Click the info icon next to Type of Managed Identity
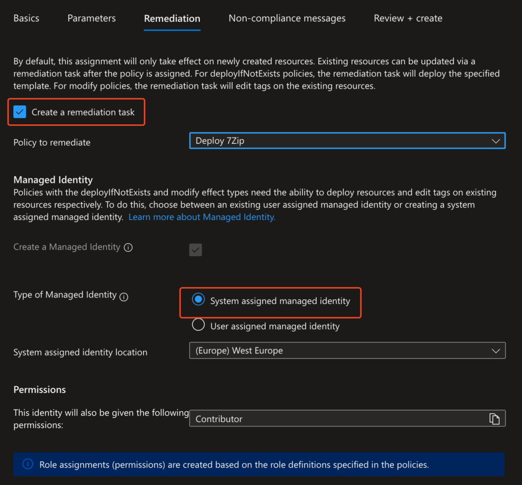Viewport: 522px width, 485px height. pos(123,296)
